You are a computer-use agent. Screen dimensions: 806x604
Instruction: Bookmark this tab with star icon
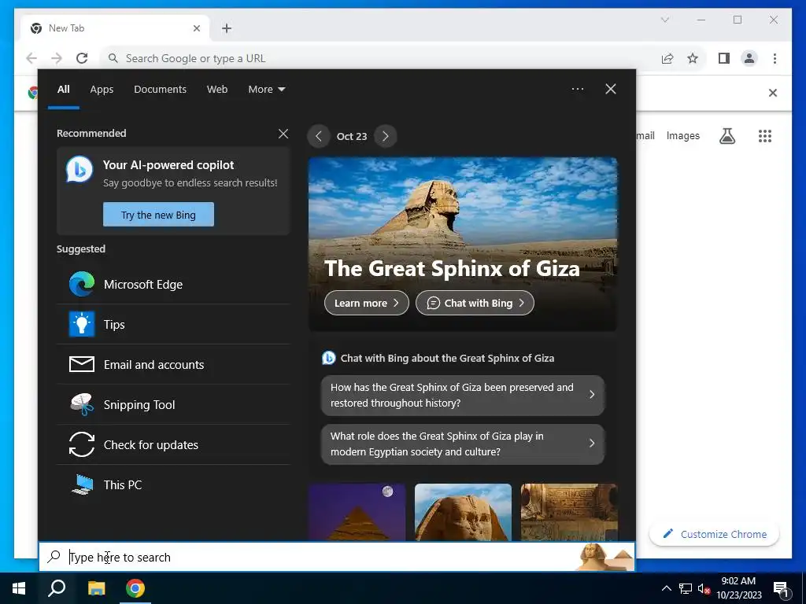tap(693, 58)
